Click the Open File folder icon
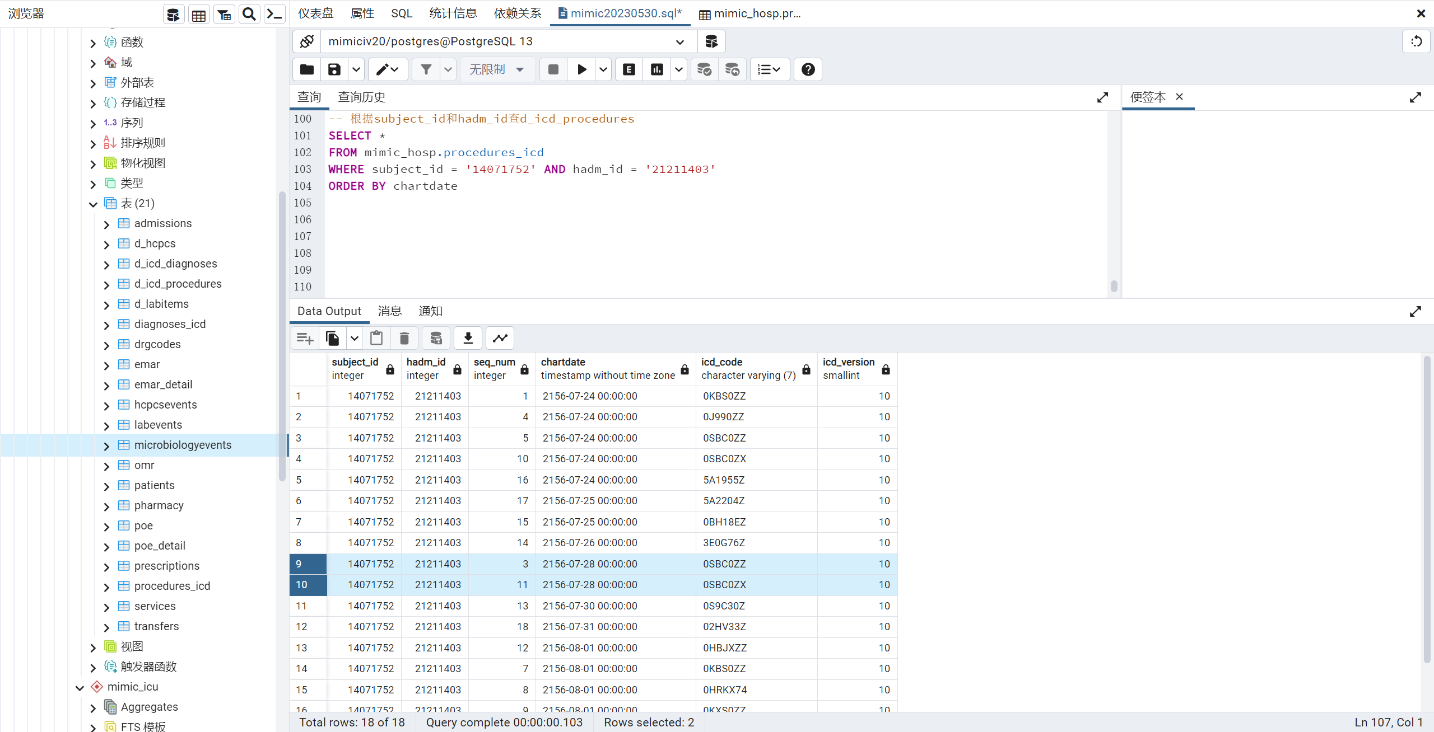The width and height of the screenshot is (1434, 732). coord(307,69)
